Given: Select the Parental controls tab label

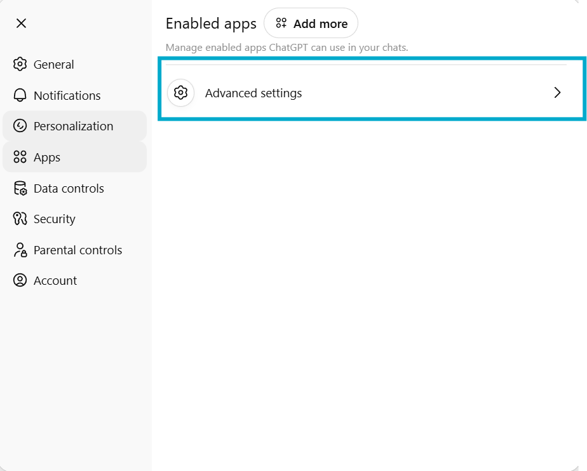Looking at the screenshot, I should click(78, 250).
